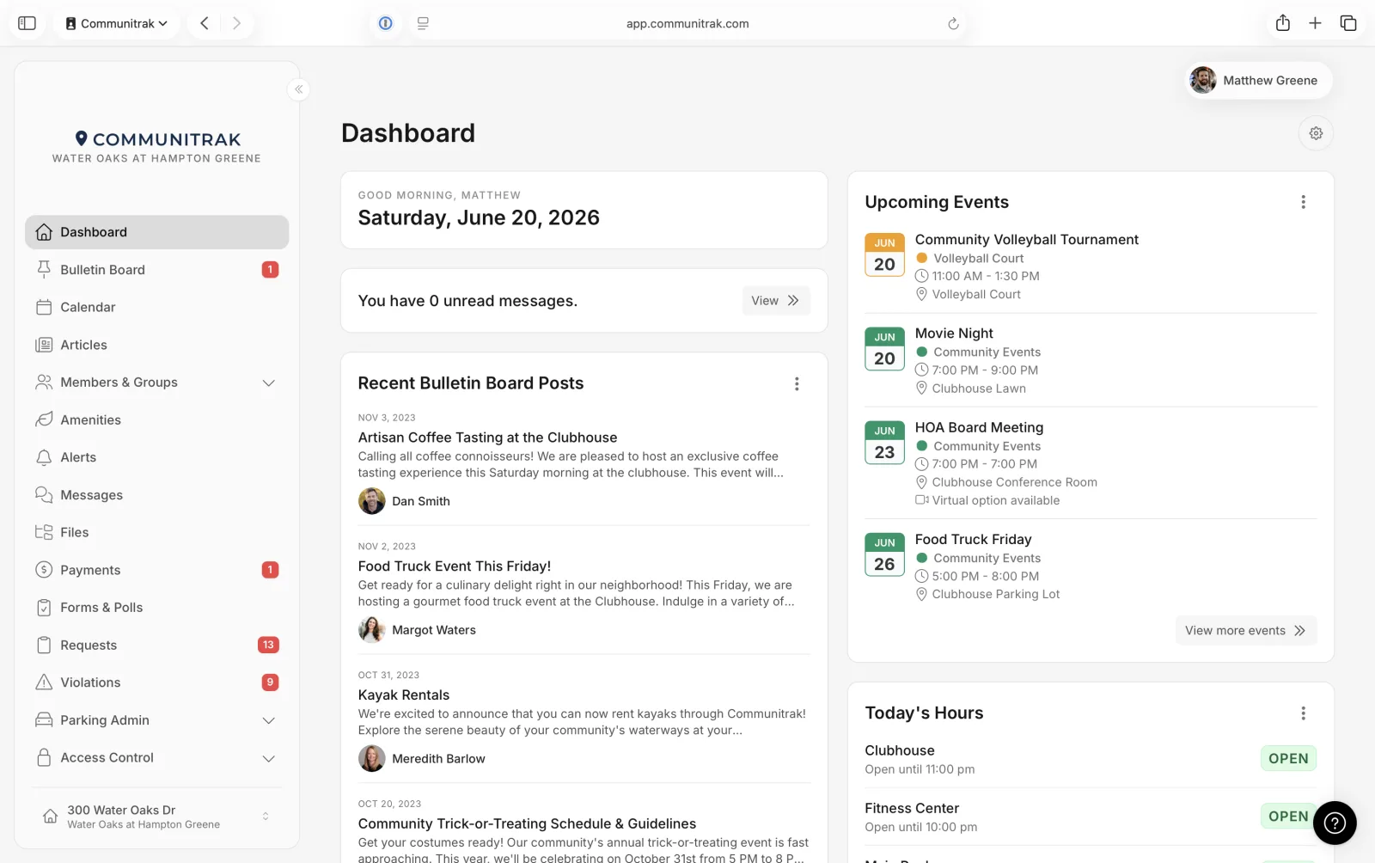Screen dimensions: 1375x863
Task: Select Dashboard in the sidebar
Action: tap(156, 232)
